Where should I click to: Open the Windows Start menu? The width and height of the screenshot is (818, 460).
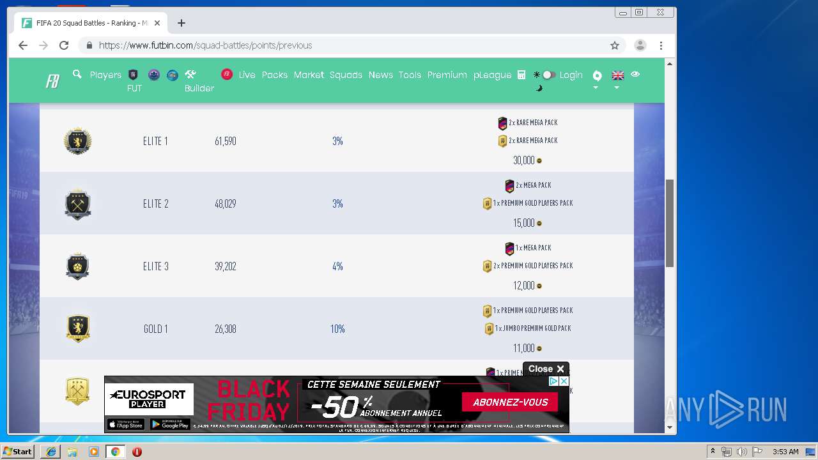(18, 452)
